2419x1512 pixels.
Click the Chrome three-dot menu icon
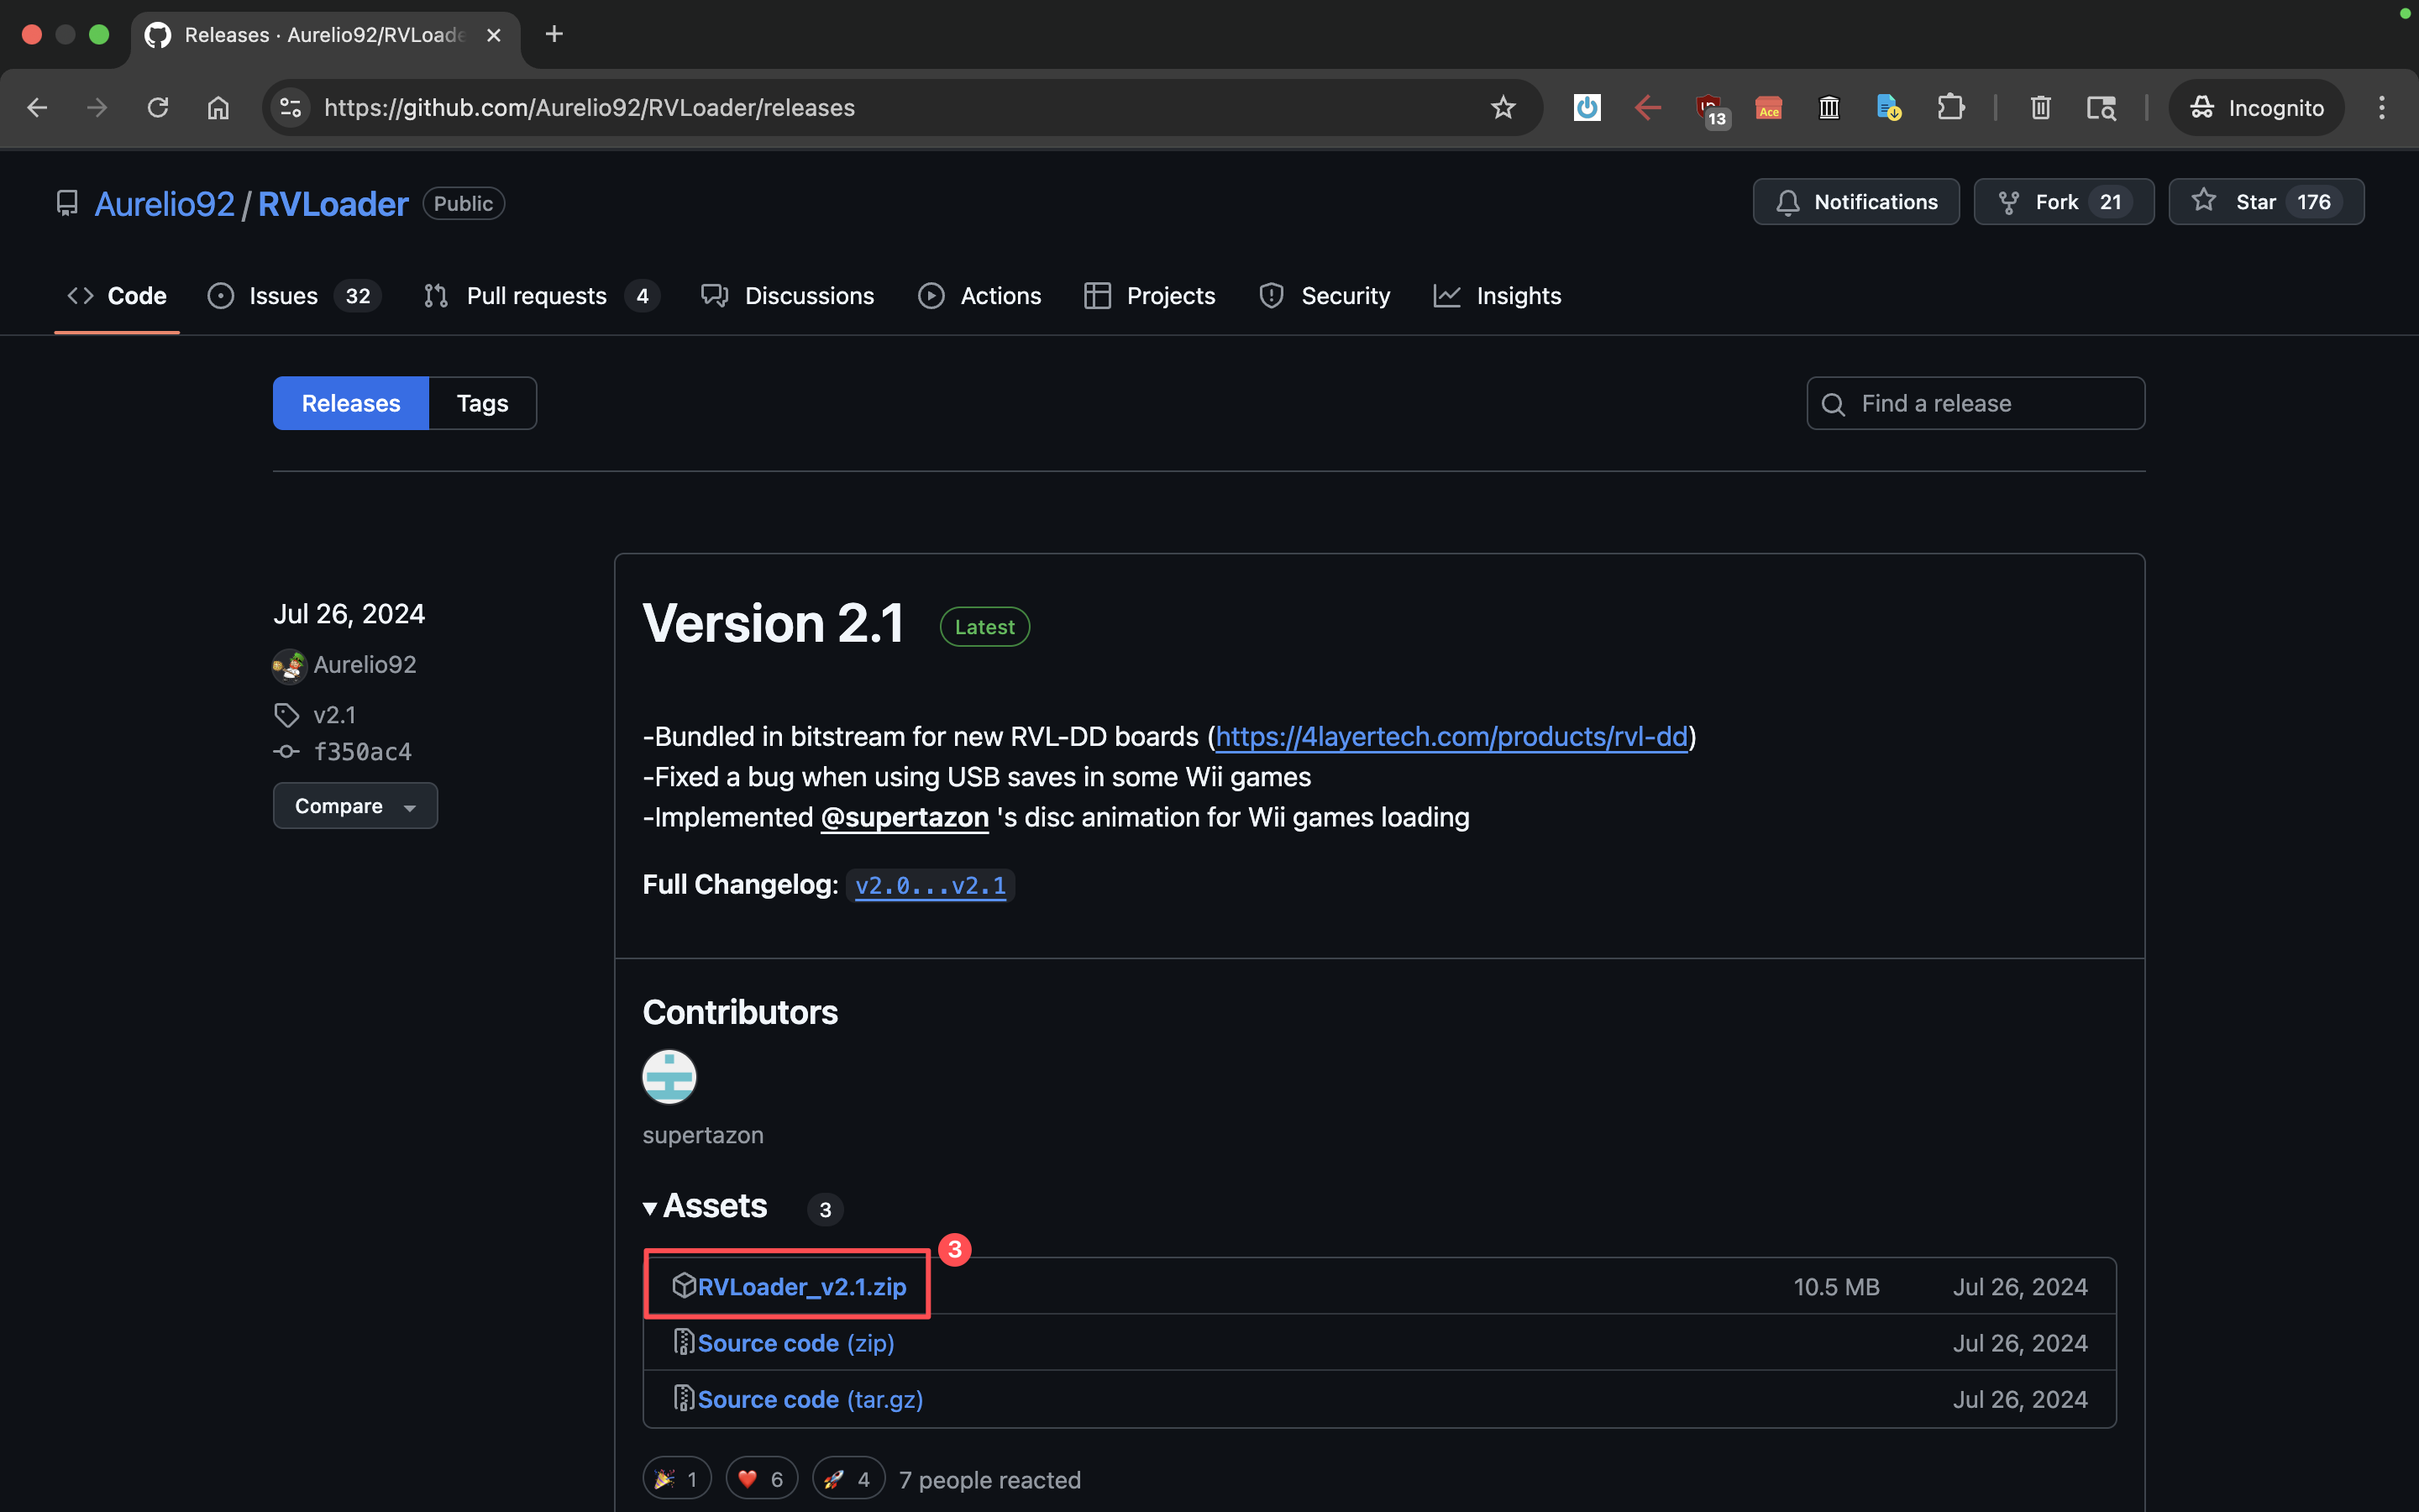pos(2381,107)
